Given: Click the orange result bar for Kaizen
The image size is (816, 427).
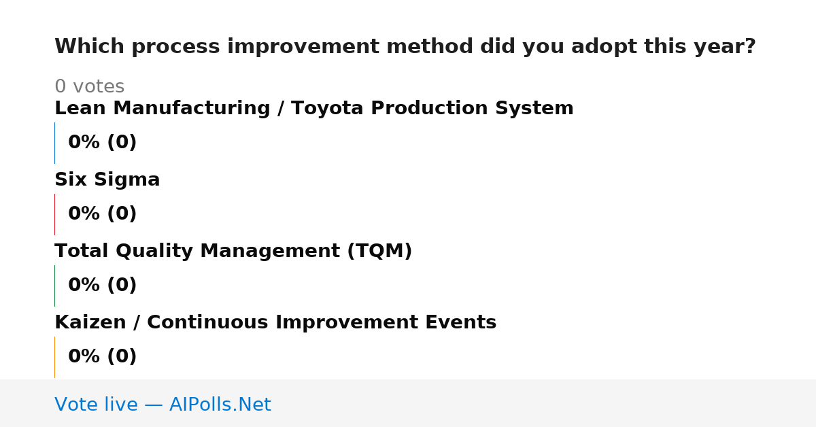Looking at the screenshot, I should [x=54, y=357].
